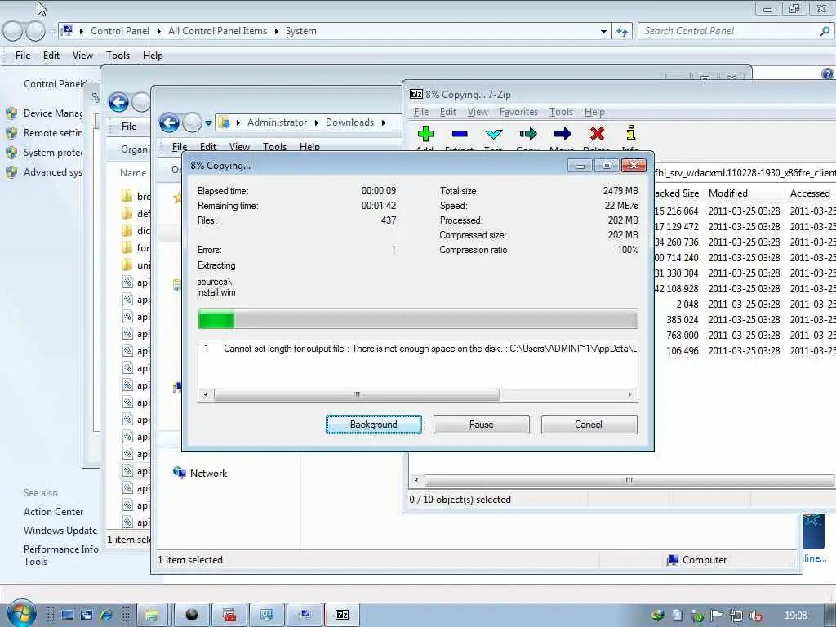Click the Background button

374,425
